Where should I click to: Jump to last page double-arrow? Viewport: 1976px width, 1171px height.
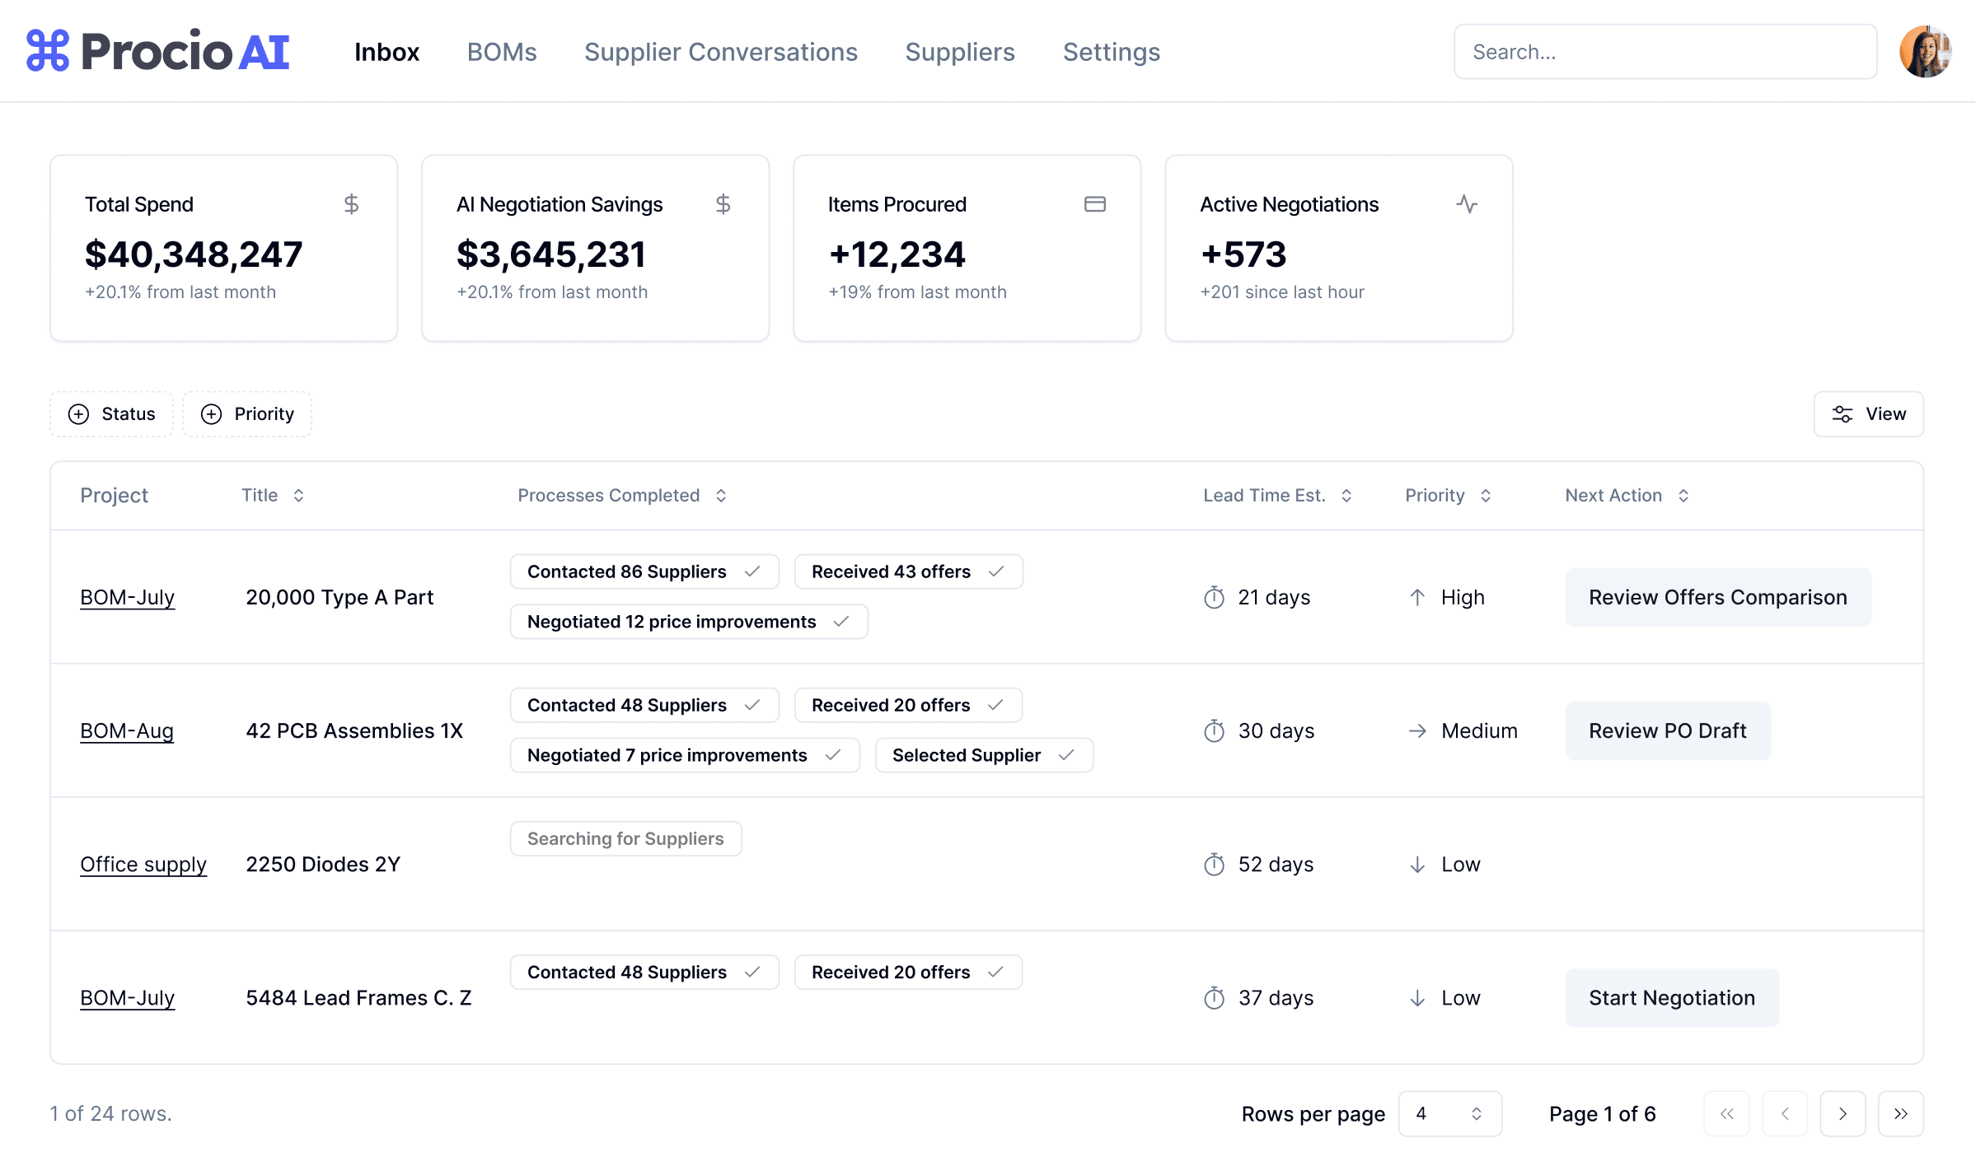[1900, 1113]
